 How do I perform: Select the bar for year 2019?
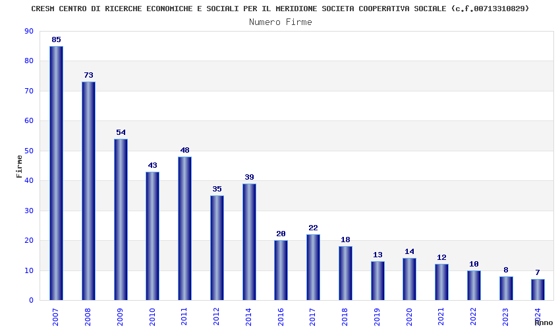tap(378, 280)
